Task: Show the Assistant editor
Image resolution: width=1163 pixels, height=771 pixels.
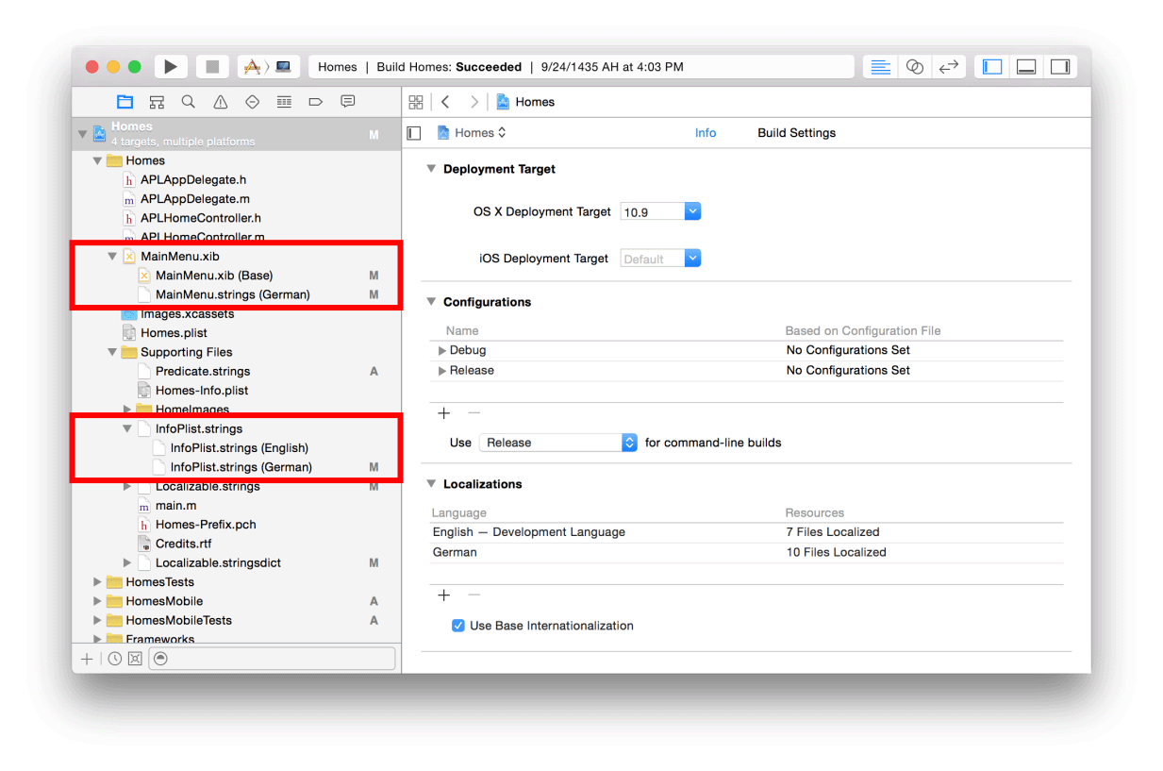Action: [x=914, y=67]
